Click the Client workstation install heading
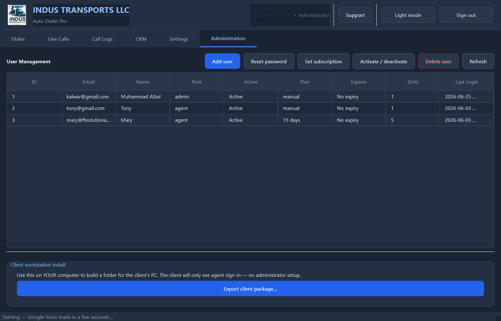 tap(38, 265)
